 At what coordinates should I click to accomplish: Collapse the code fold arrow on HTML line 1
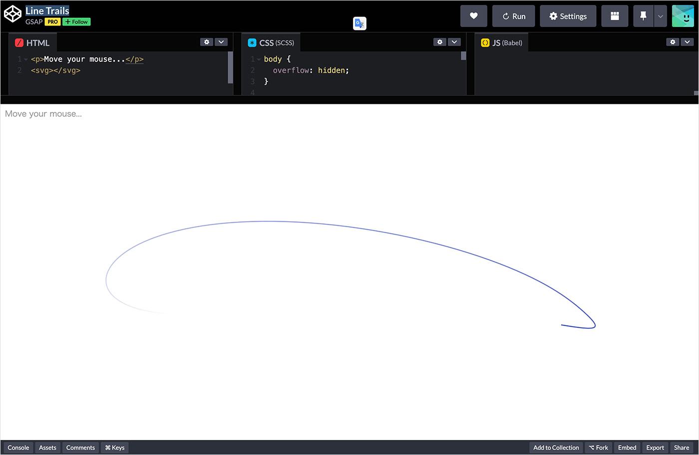[26, 59]
